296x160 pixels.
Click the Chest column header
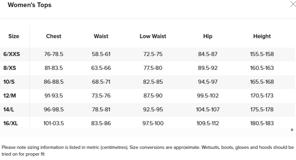pos(54,36)
